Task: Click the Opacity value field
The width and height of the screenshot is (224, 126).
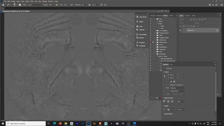Action: [51, 5]
